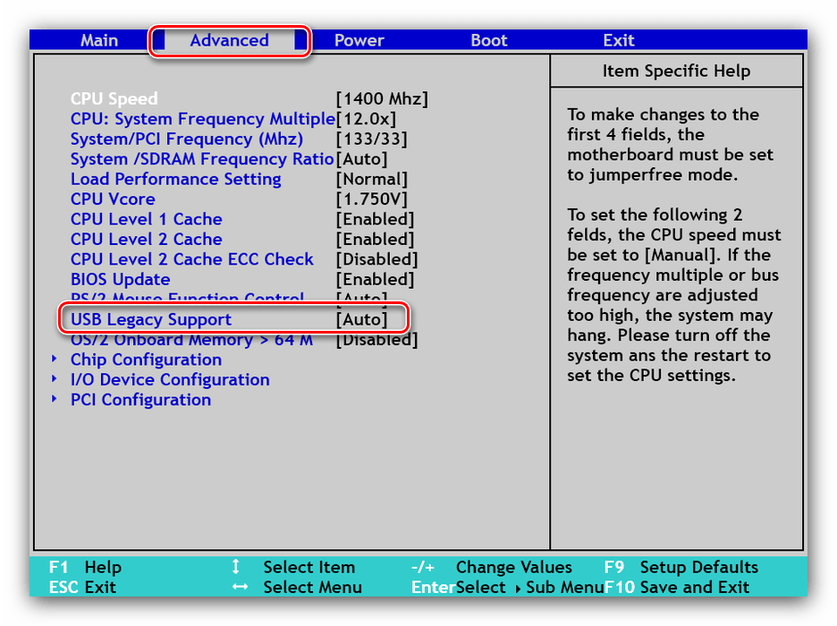This screenshot has width=837, height=626.
Task: Switch to the Power tab
Action: (359, 40)
